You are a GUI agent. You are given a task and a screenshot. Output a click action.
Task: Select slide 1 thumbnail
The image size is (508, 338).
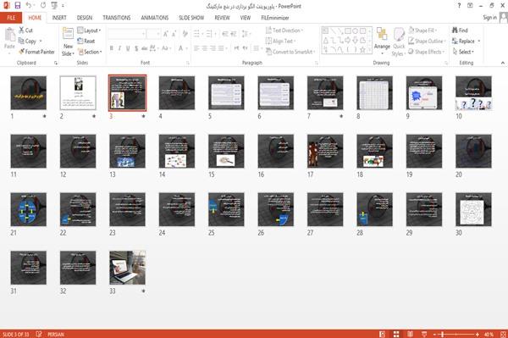coord(29,92)
